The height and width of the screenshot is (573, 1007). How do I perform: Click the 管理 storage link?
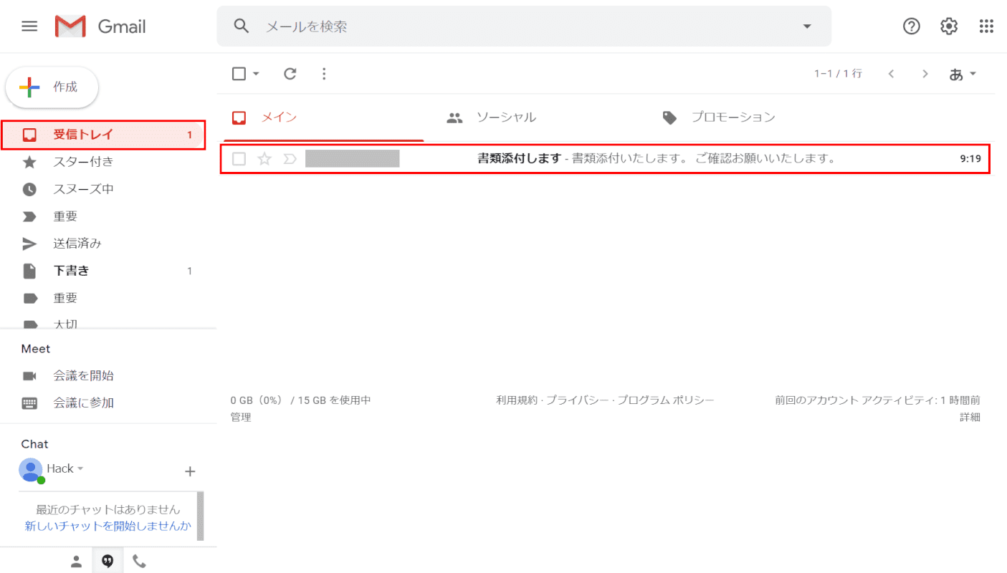[241, 417]
